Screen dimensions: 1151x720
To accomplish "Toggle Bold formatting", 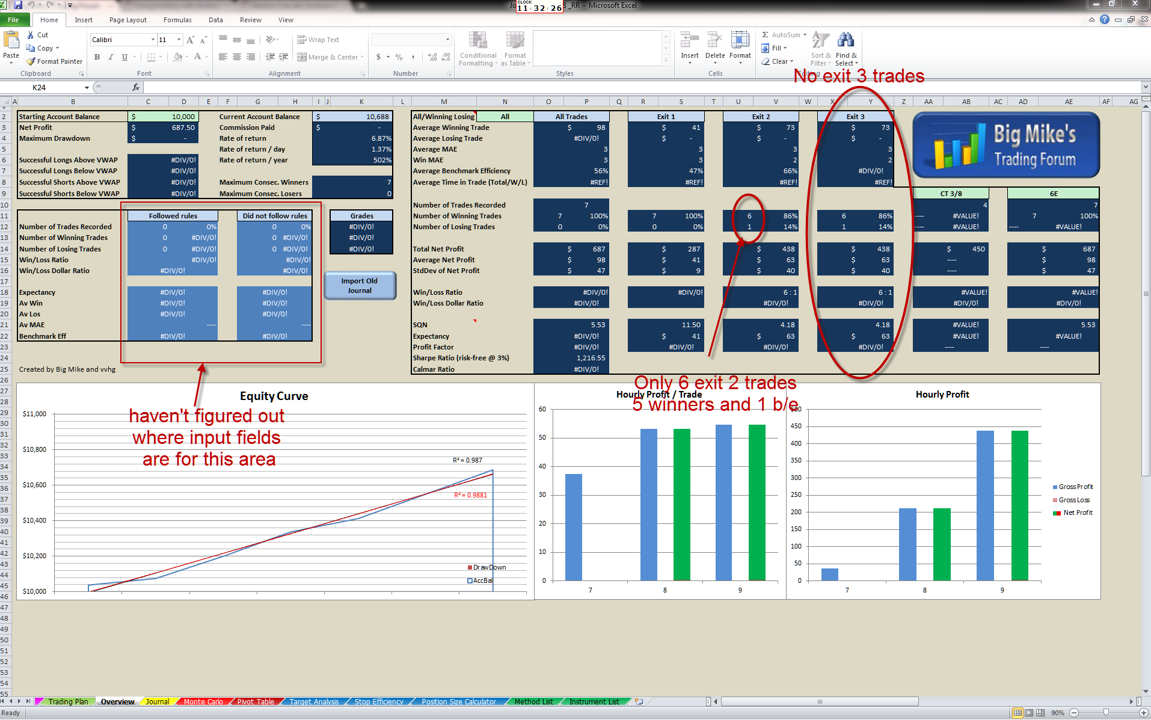I will 97,57.
